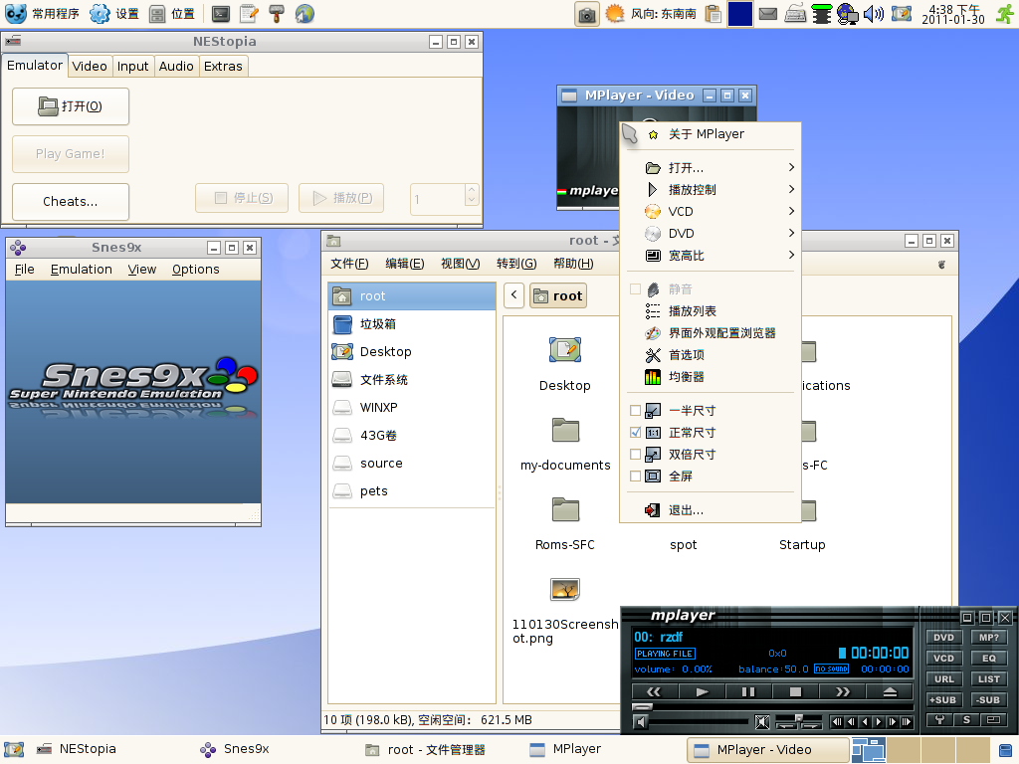Click the wrench preferences icon in the MPlayer panel
This screenshot has width=1019, height=764.
(939, 720)
